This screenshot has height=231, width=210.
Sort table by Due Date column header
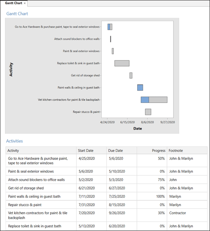pos(116,150)
